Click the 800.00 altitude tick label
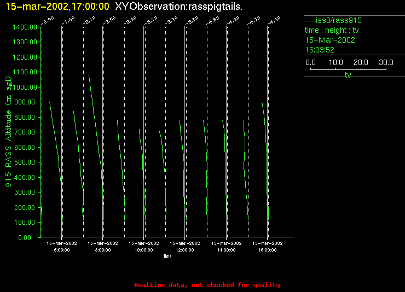This screenshot has height=292, width=405. click(x=25, y=118)
